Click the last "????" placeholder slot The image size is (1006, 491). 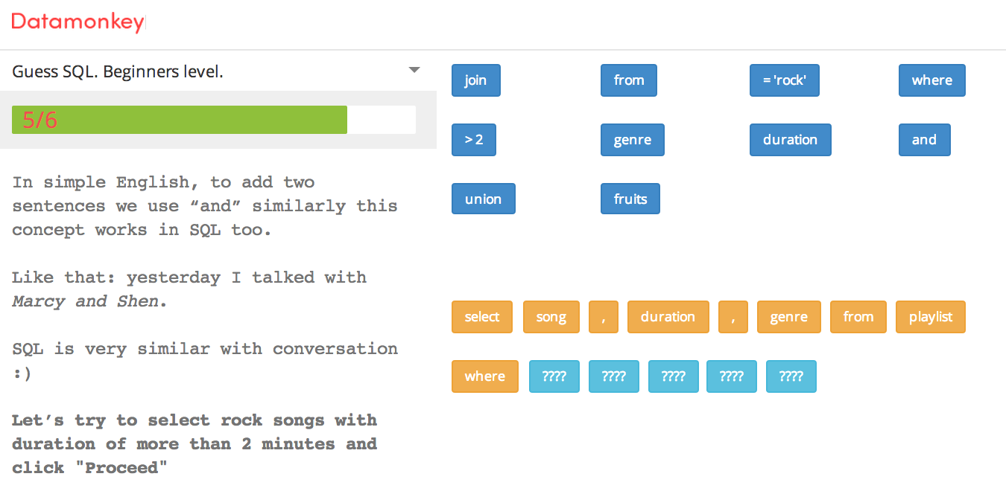click(791, 376)
